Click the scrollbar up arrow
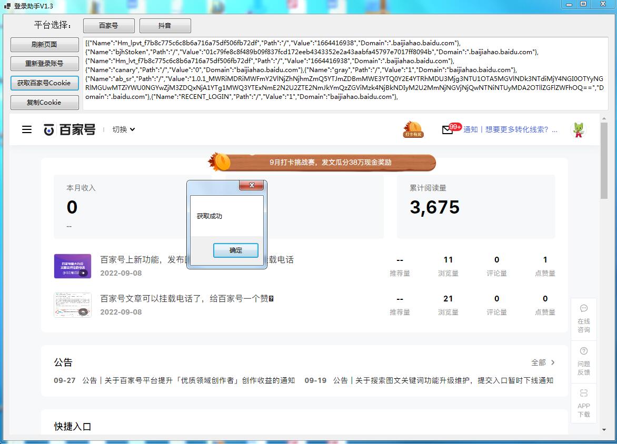Viewport: 617px width, 444px height. click(x=604, y=118)
